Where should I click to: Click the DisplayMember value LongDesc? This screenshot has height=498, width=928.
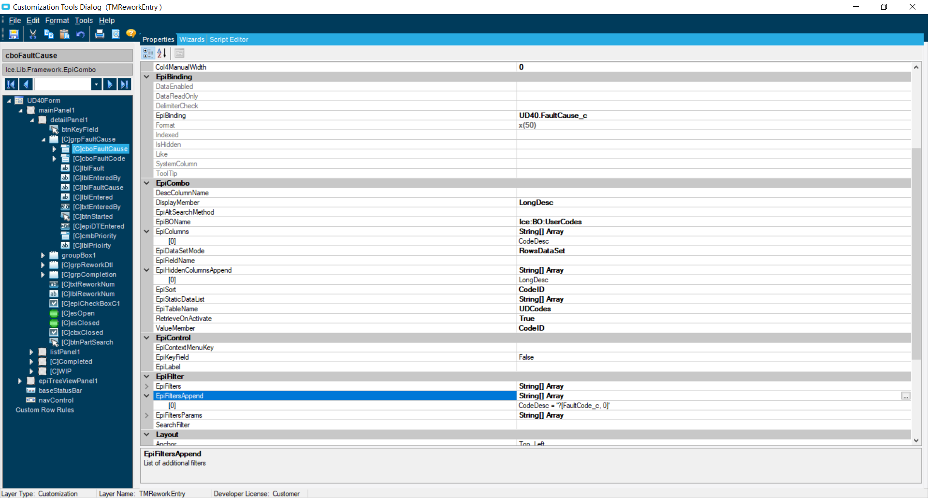[536, 202]
